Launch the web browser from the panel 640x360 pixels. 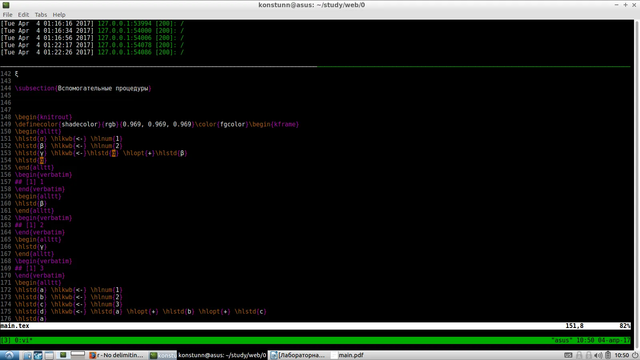coord(38,355)
